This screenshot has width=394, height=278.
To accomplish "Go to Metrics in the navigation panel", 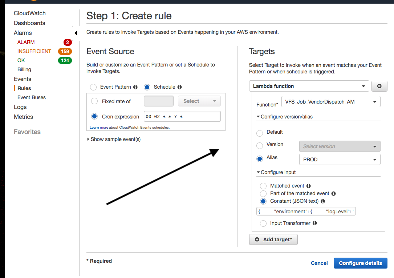I will (23, 117).
